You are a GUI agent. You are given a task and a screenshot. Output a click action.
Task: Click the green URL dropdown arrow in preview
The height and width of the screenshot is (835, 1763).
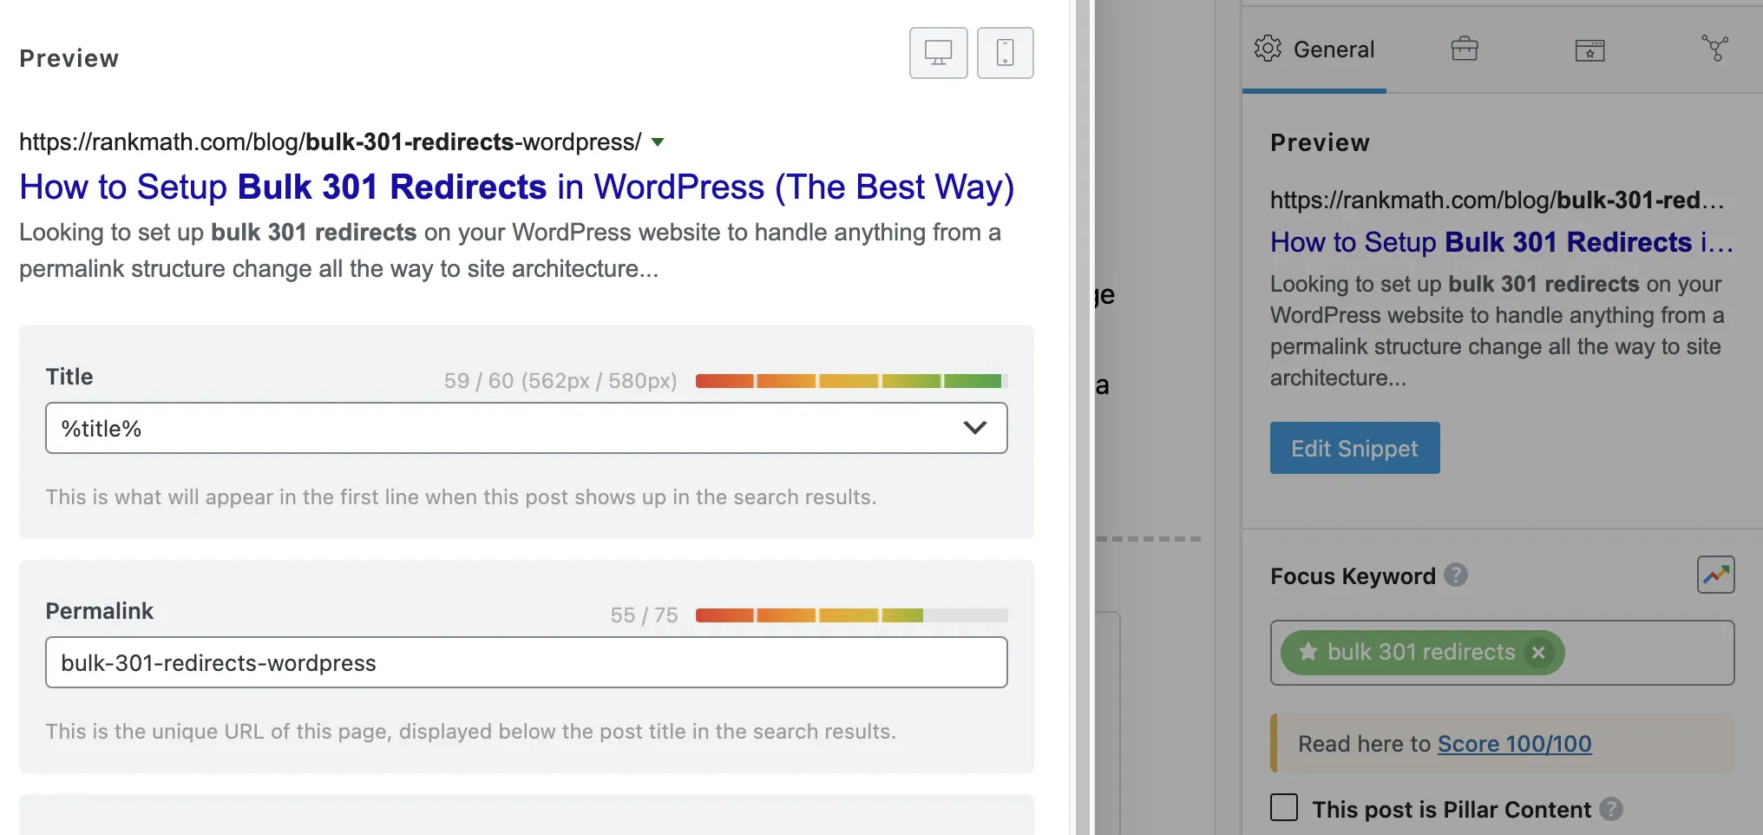(658, 142)
